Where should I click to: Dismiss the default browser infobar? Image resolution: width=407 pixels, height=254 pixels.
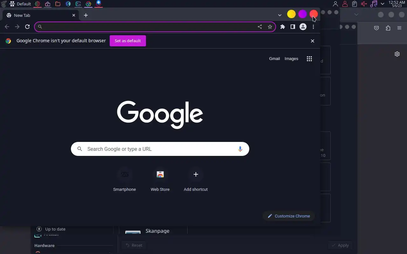pos(313,41)
